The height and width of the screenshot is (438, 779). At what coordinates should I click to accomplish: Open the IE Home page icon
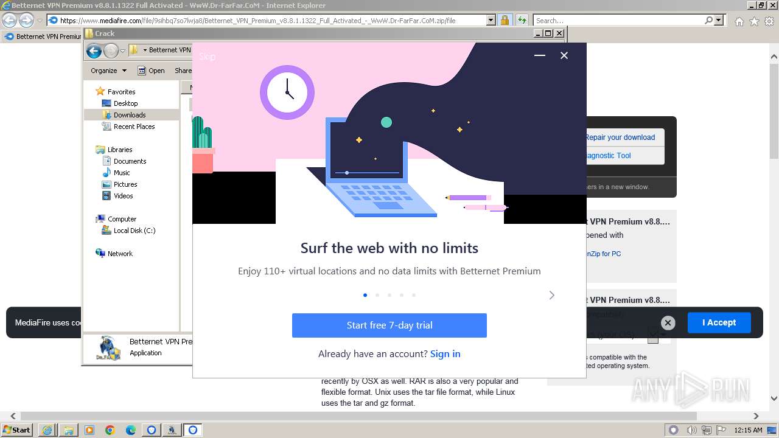pyautogui.click(x=739, y=21)
